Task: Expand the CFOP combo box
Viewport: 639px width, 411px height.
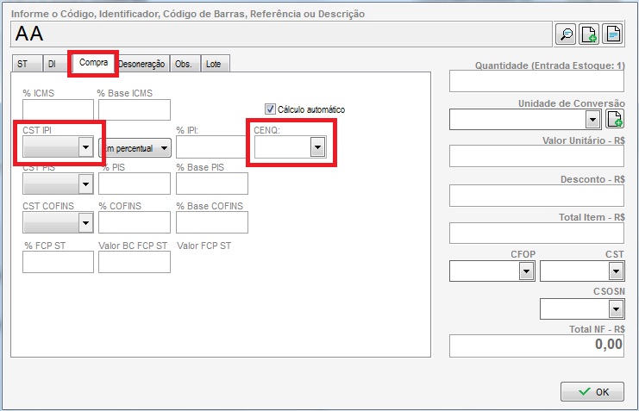Action: 526,271
